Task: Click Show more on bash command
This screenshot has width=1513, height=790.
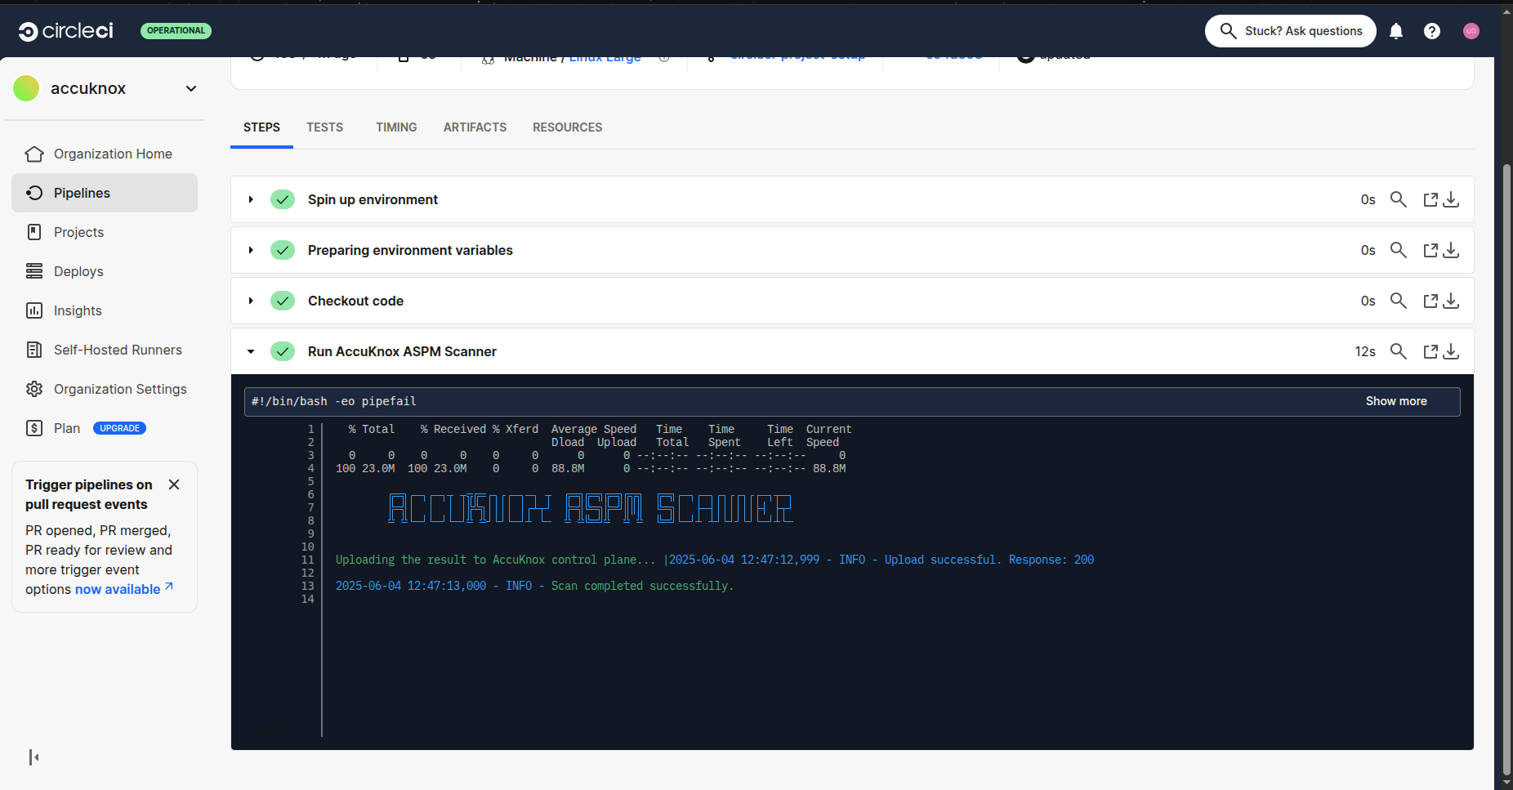Action: (1395, 401)
